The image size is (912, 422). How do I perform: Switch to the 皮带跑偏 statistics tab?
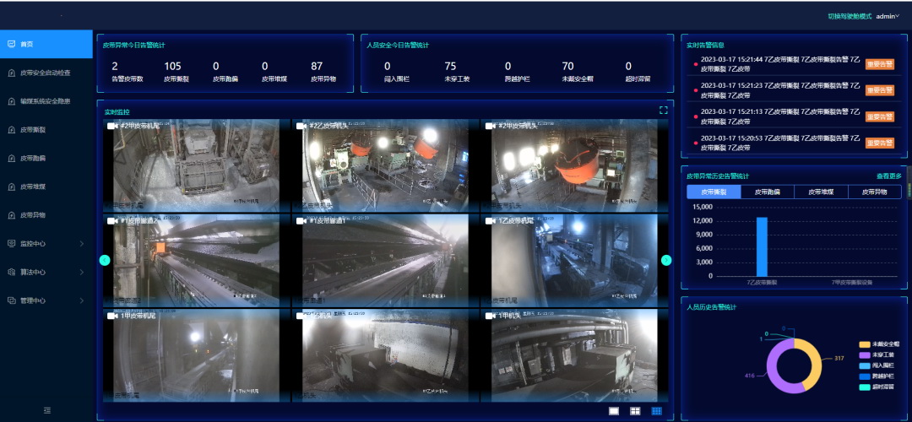click(767, 192)
